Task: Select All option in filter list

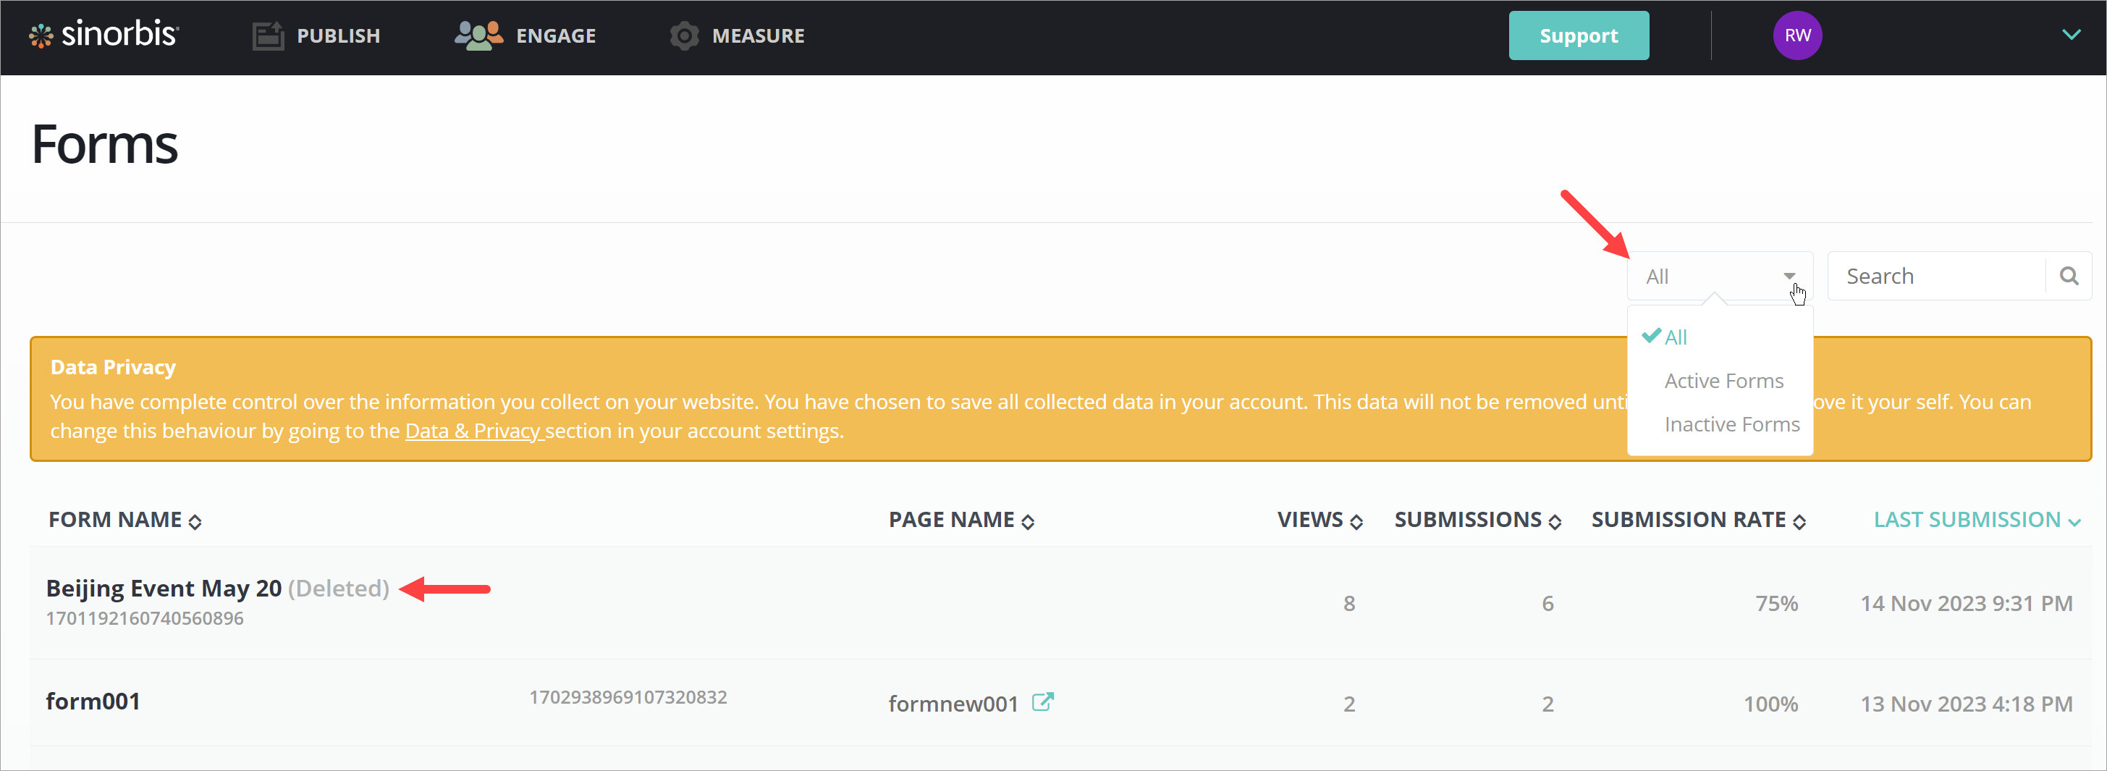Action: [x=1675, y=337]
